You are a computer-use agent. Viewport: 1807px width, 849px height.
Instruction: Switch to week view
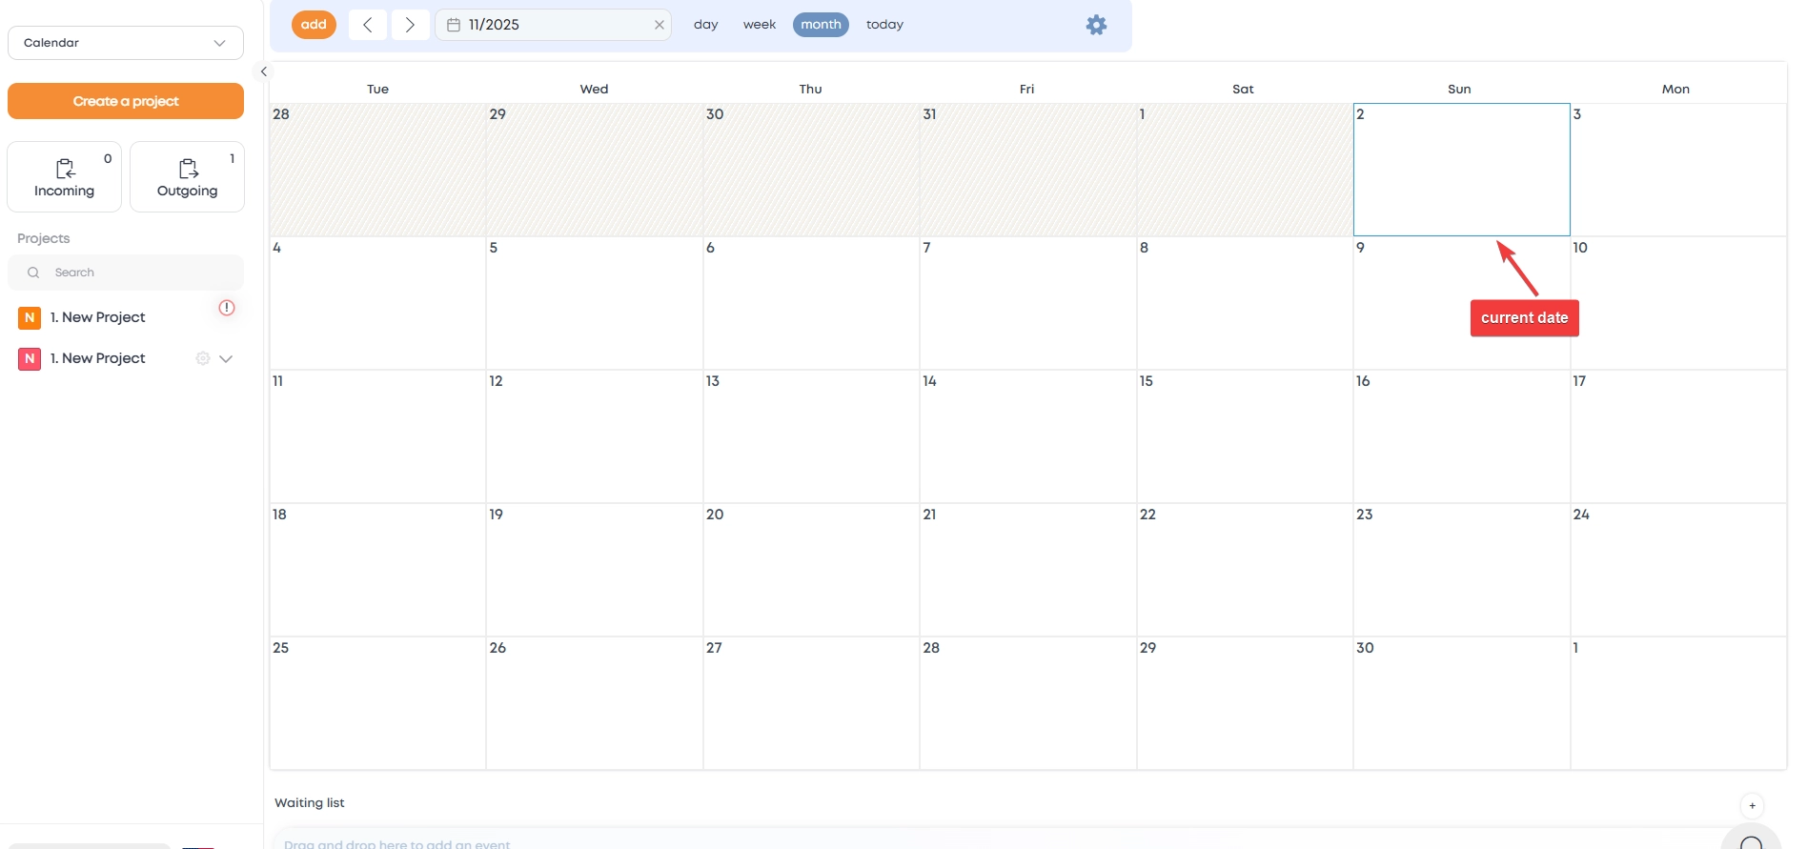tap(759, 25)
